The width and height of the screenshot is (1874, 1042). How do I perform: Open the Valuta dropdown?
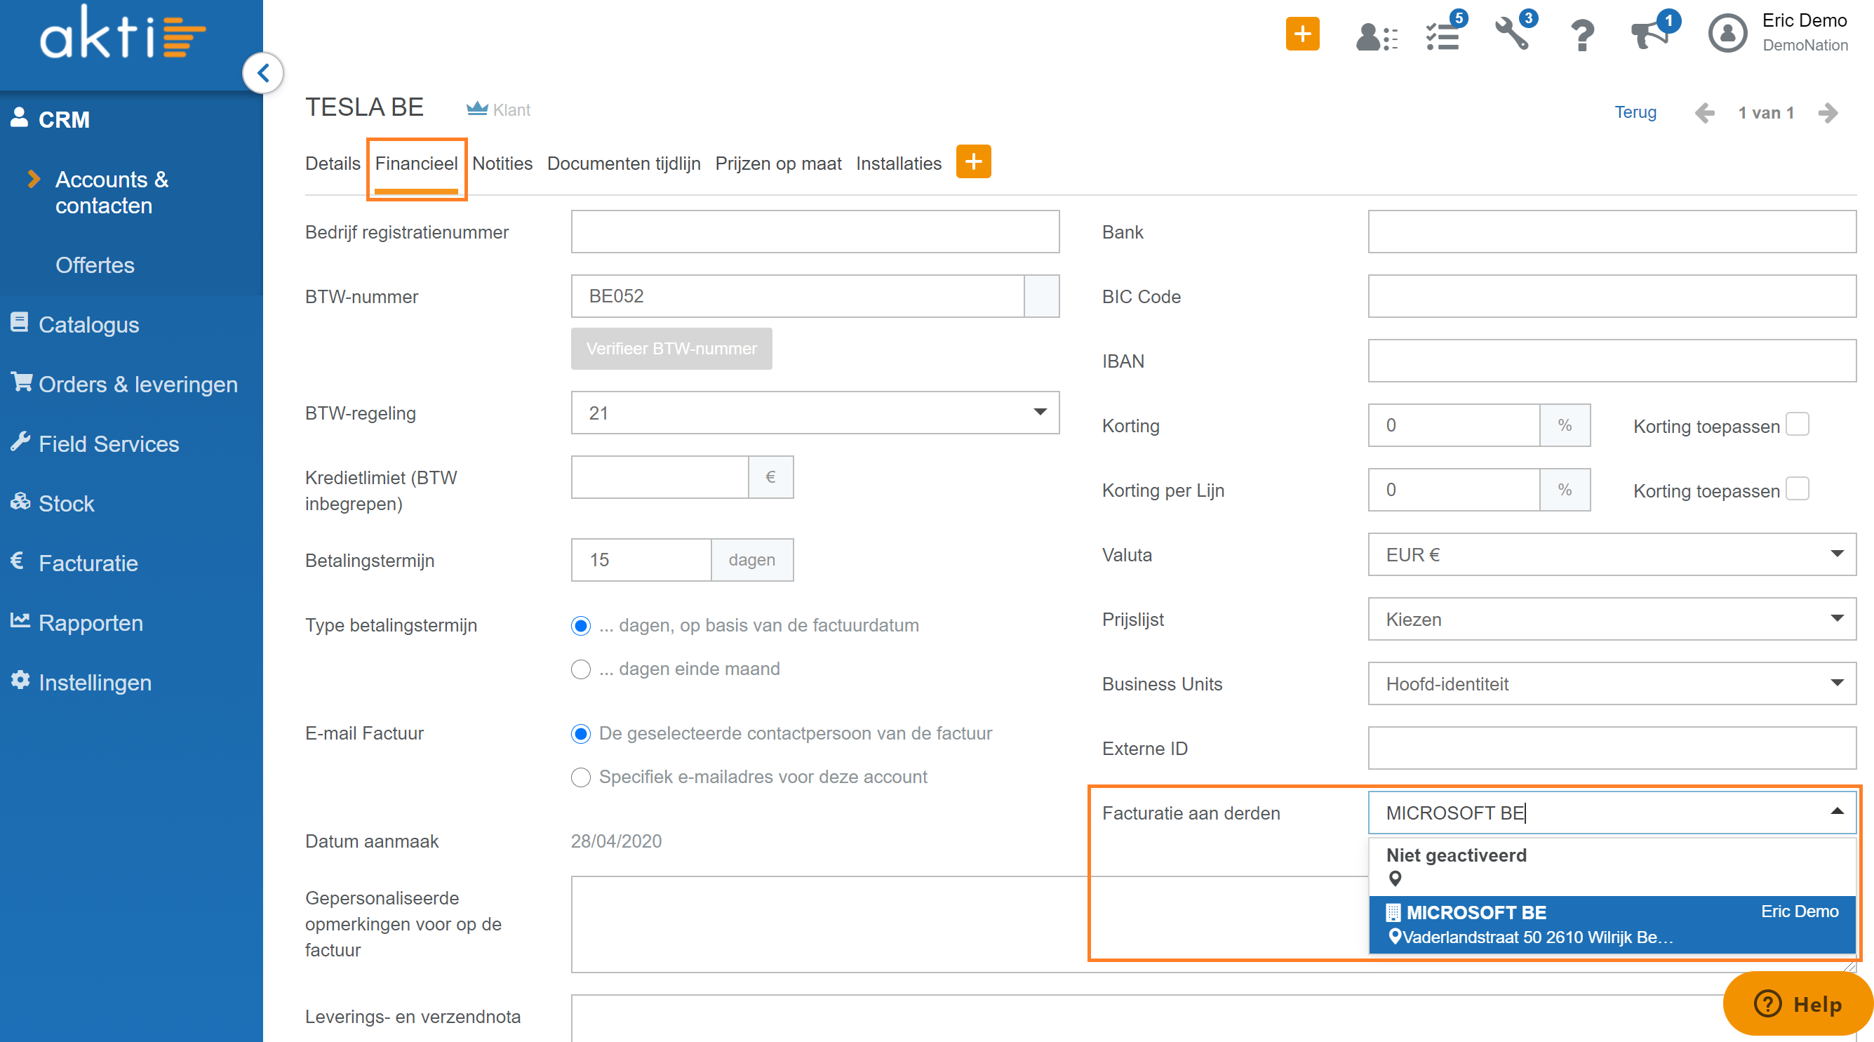point(1612,554)
